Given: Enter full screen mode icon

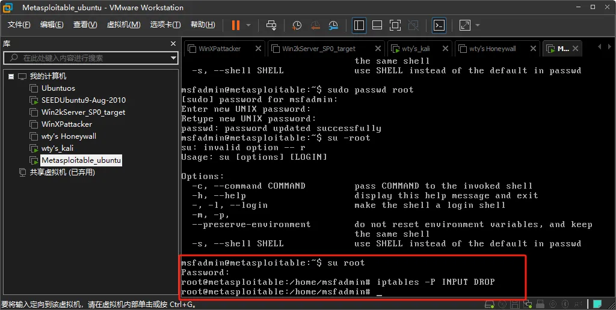Looking at the screenshot, I should click(x=395, y=25).
